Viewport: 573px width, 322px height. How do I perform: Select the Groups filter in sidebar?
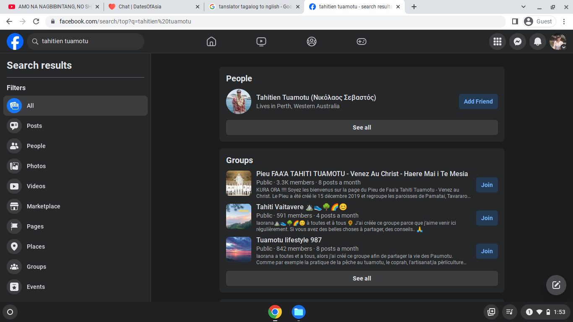coord(76,267)
